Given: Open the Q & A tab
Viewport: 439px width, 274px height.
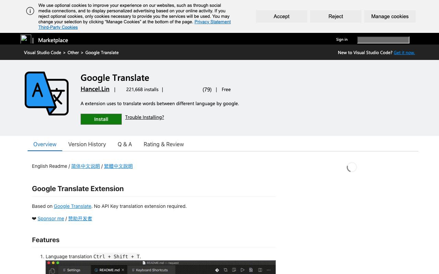Looking at the screenshot, I should (125, 144).
